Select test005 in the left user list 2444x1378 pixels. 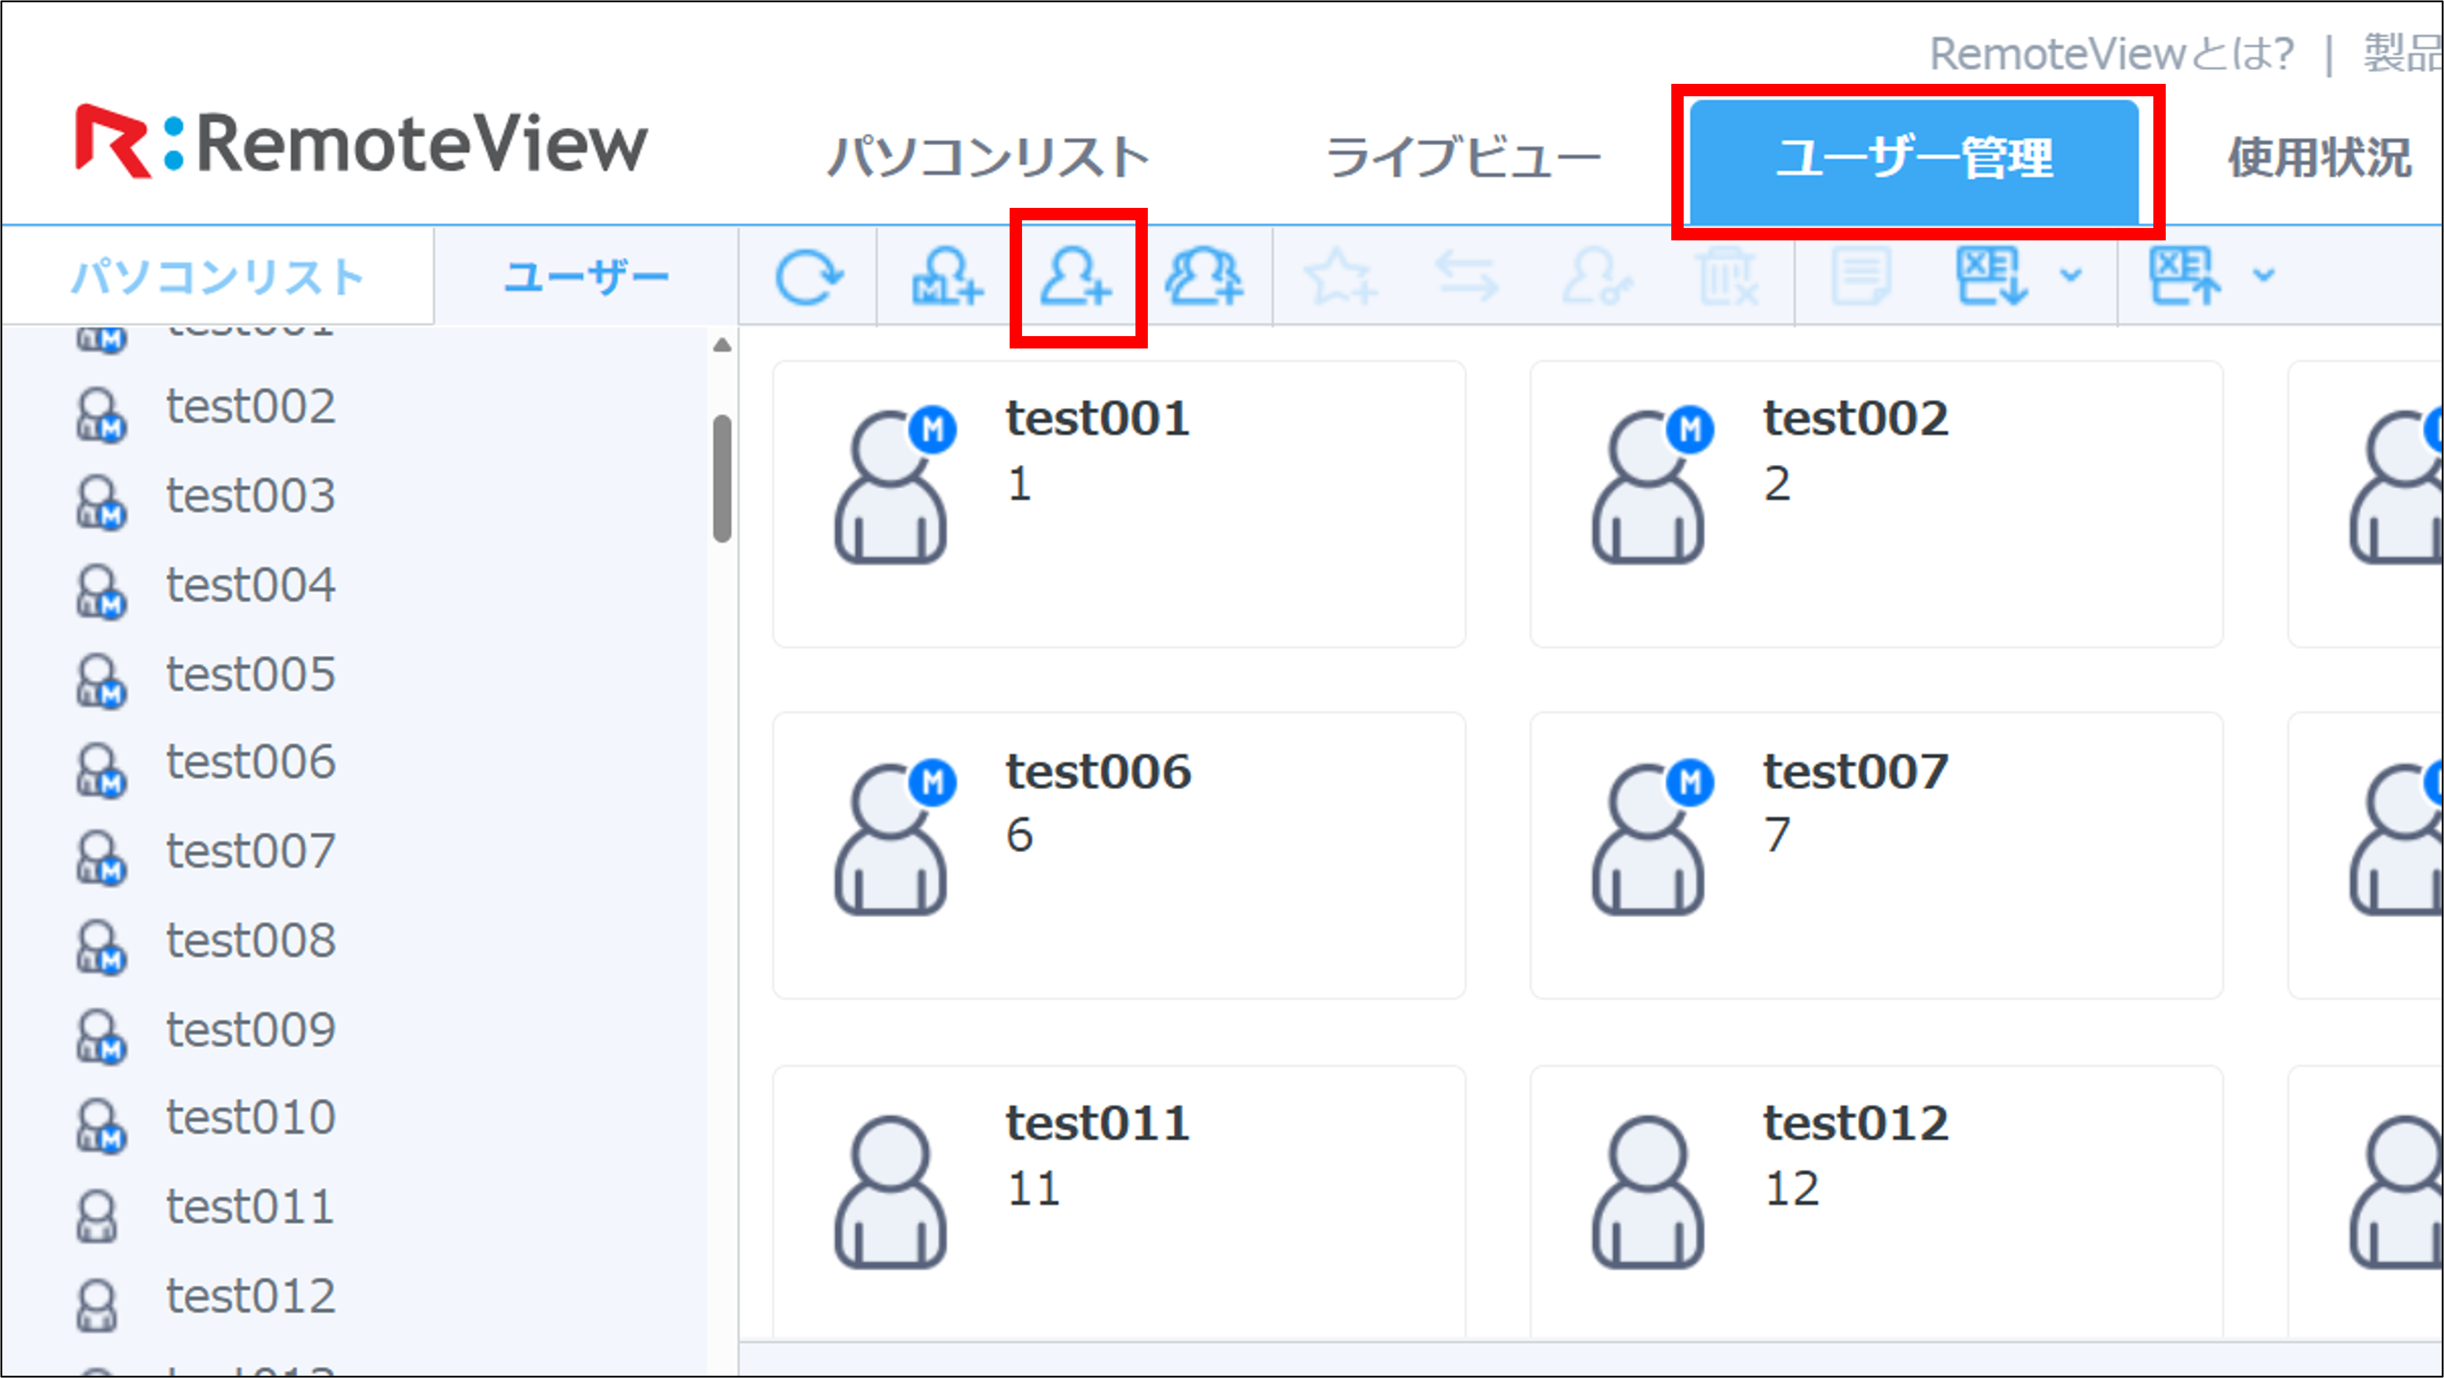click(250, 675)
